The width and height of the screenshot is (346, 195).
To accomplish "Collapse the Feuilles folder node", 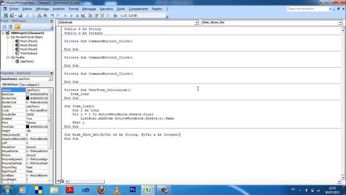I will tap(8, 57).
